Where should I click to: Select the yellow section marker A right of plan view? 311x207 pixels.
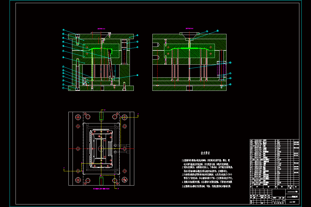tap(138, 114)
